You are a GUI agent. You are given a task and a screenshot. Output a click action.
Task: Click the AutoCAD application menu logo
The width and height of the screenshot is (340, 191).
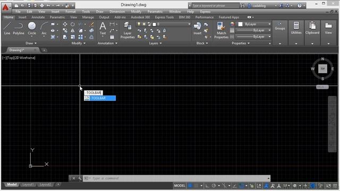point(6,7)
